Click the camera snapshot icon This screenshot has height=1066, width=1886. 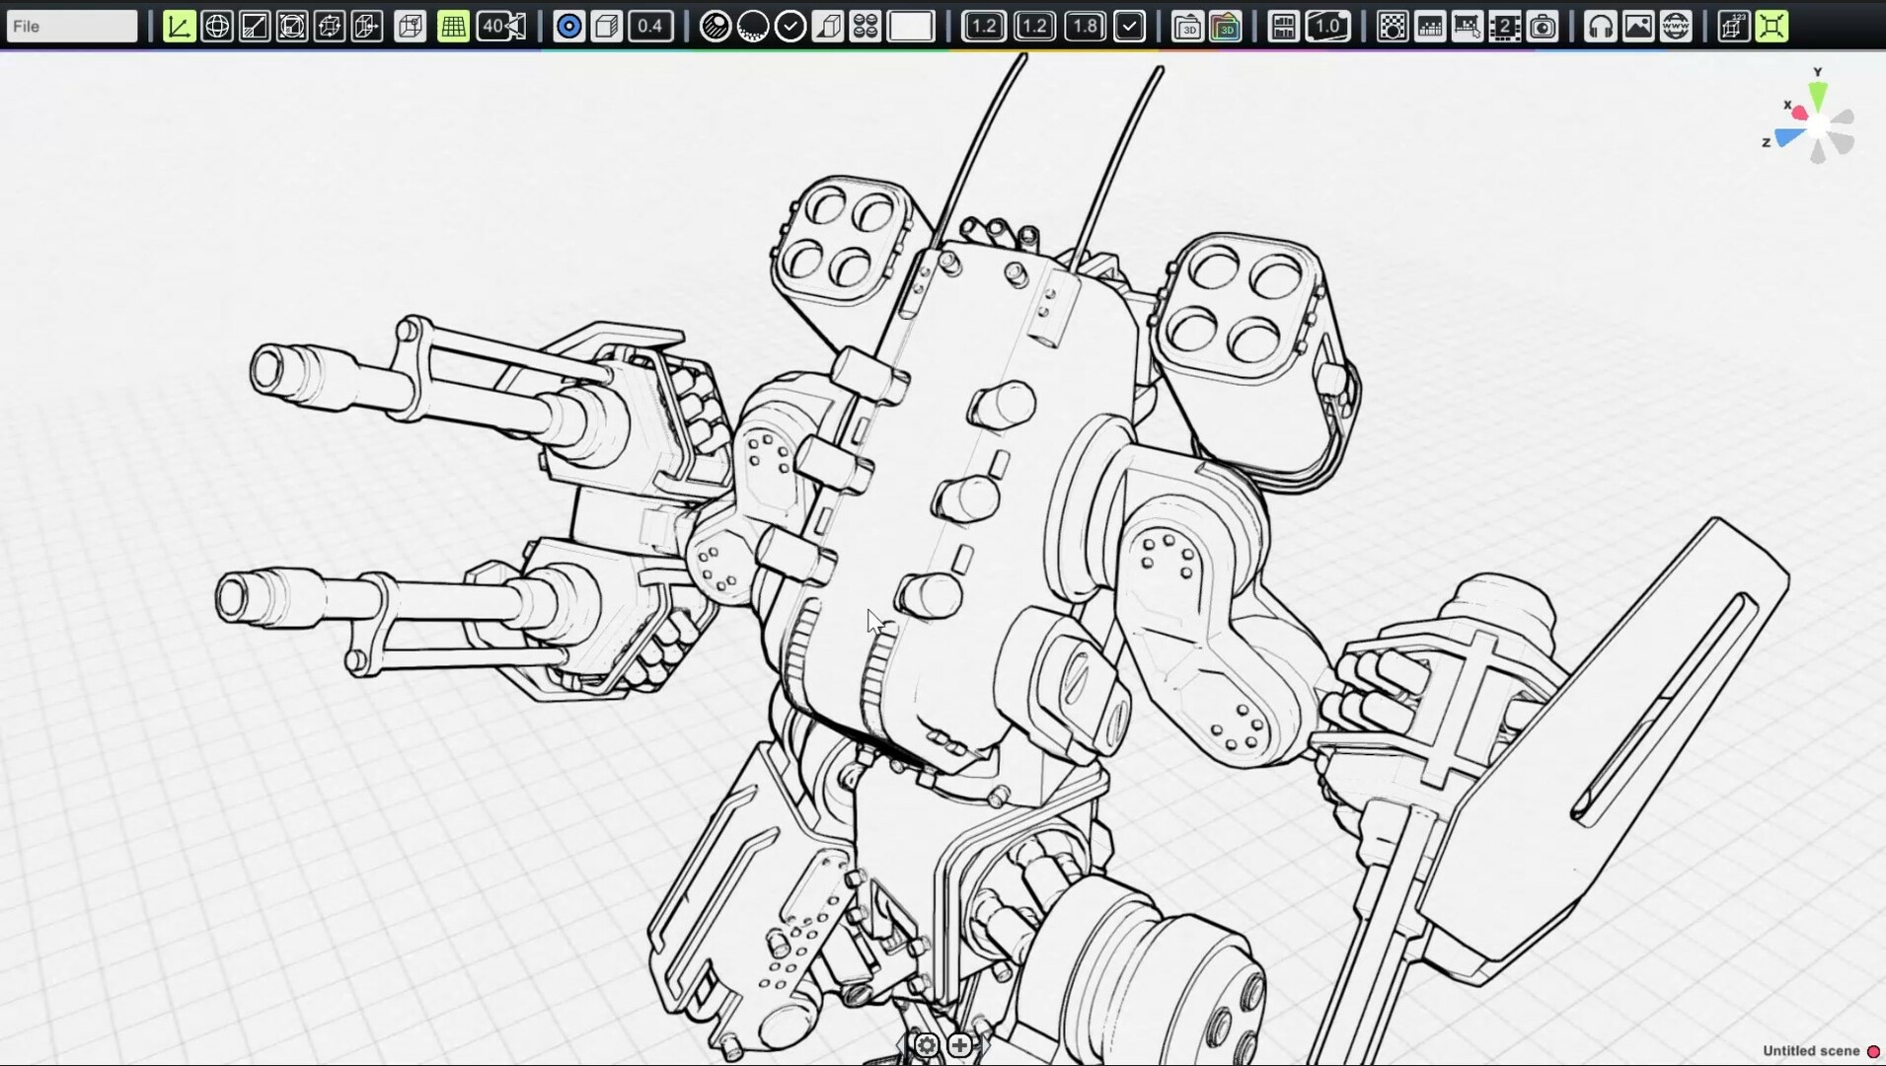(x=1542, y=27)
